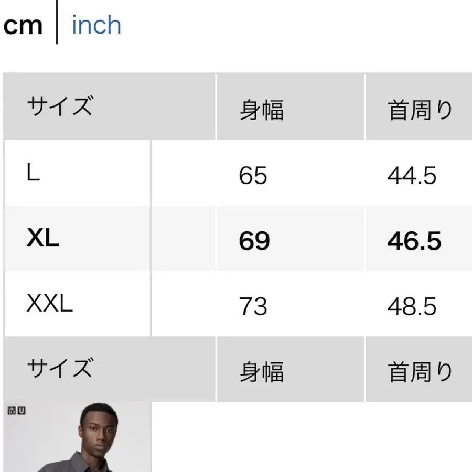The width and height of the screenshot is (472, 472).
Task: Click the L body width value 65
Action: (x=253, y=176)
